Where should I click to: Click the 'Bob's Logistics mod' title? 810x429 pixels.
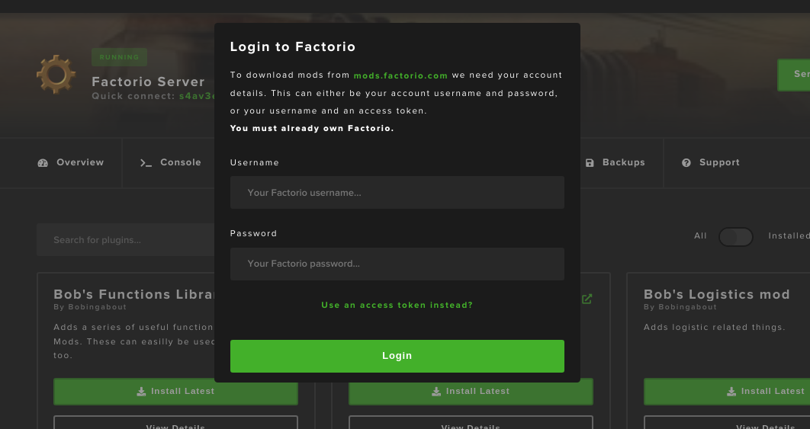pyautogui.click(x=716, y=294)
